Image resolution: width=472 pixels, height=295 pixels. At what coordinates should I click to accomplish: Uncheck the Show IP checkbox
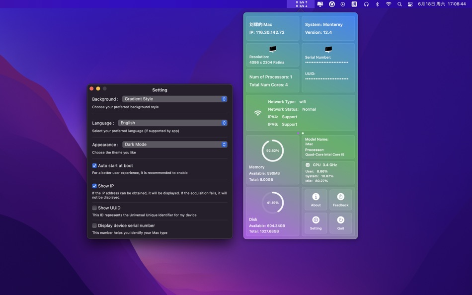click(94, 186)
